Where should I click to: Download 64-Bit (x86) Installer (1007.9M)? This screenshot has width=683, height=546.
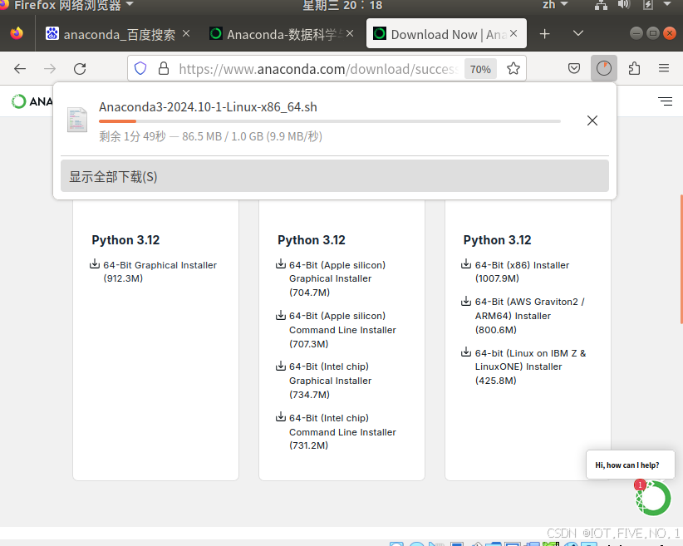(522, 272)
